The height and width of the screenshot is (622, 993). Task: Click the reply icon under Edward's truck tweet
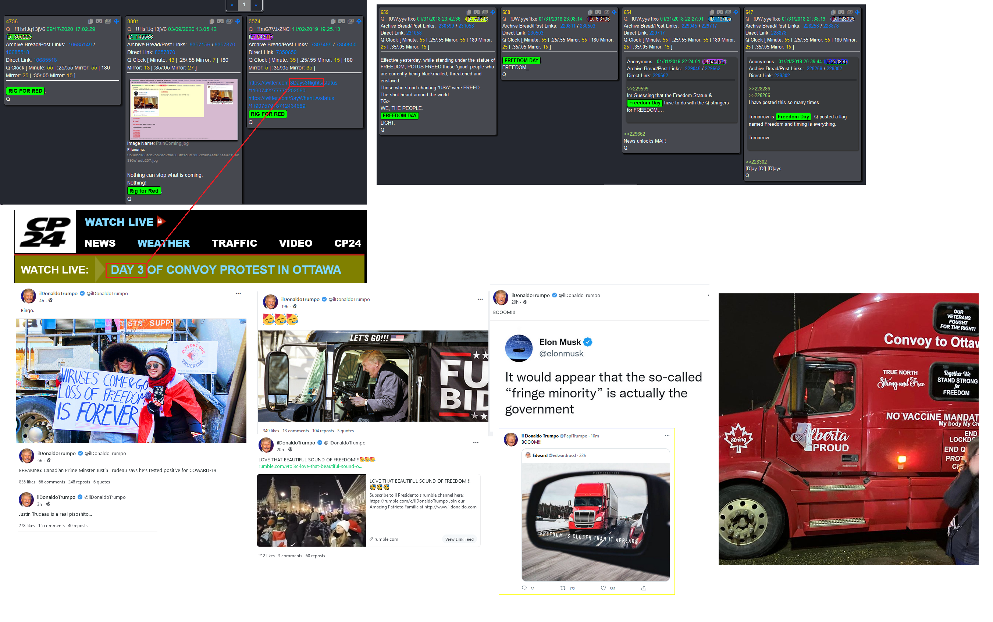tap(524, 588)
